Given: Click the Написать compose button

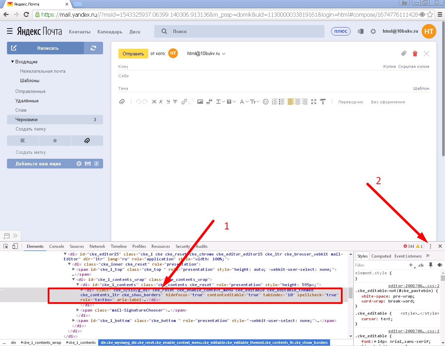Looking at the screenshot, I should click(45, 48).
